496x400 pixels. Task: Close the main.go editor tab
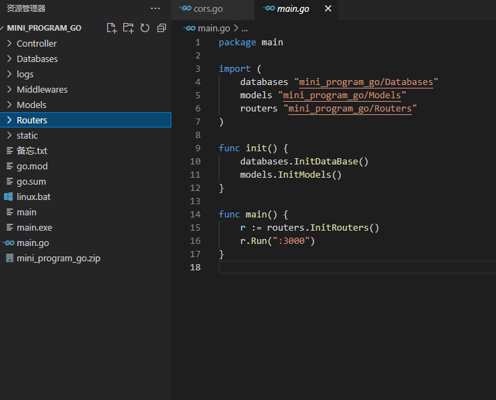point(328,9)
